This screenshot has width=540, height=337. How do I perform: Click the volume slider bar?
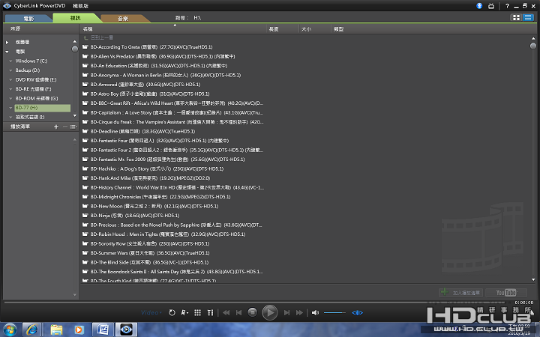[x=334, y=312]
